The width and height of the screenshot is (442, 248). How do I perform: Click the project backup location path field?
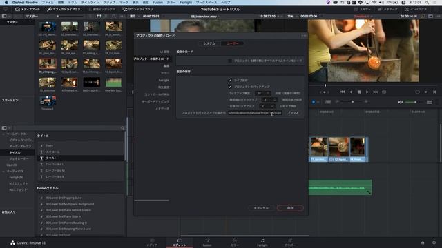click(x=255, y=113)
